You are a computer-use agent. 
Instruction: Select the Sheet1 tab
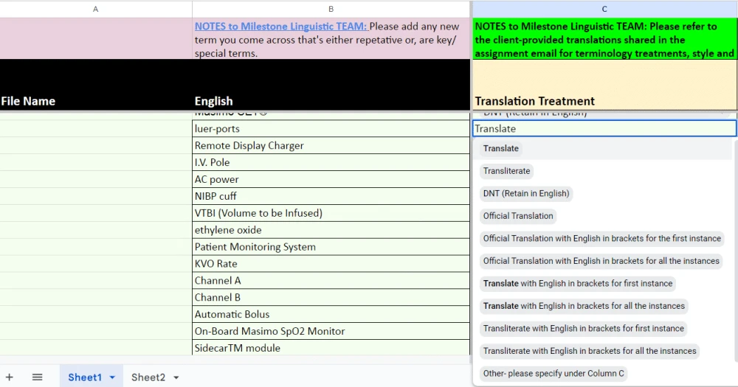[84, 377]
